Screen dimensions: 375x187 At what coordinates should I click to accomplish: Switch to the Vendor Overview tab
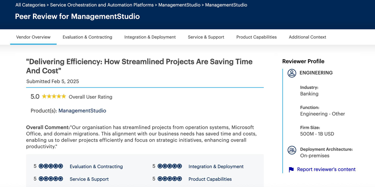(33, 37)
